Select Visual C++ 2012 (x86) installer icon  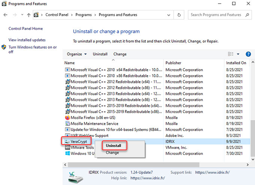pyautogui.click(x=67, y=87)
